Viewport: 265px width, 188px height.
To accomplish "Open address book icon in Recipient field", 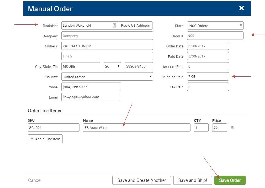I will tap(114, 25).
